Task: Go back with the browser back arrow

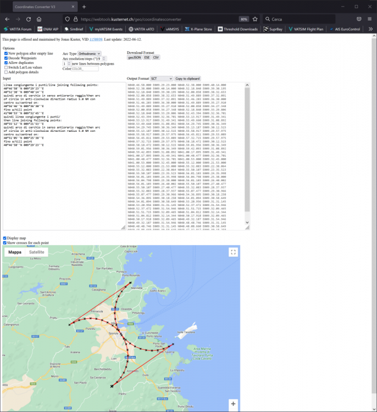Action: click(x=6, y=19)
